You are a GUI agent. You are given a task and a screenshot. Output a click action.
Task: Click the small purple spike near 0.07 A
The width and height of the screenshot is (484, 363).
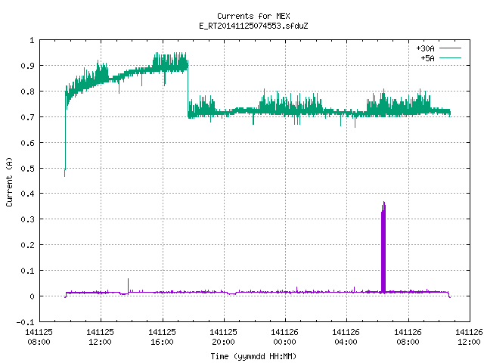click(128, 286)
